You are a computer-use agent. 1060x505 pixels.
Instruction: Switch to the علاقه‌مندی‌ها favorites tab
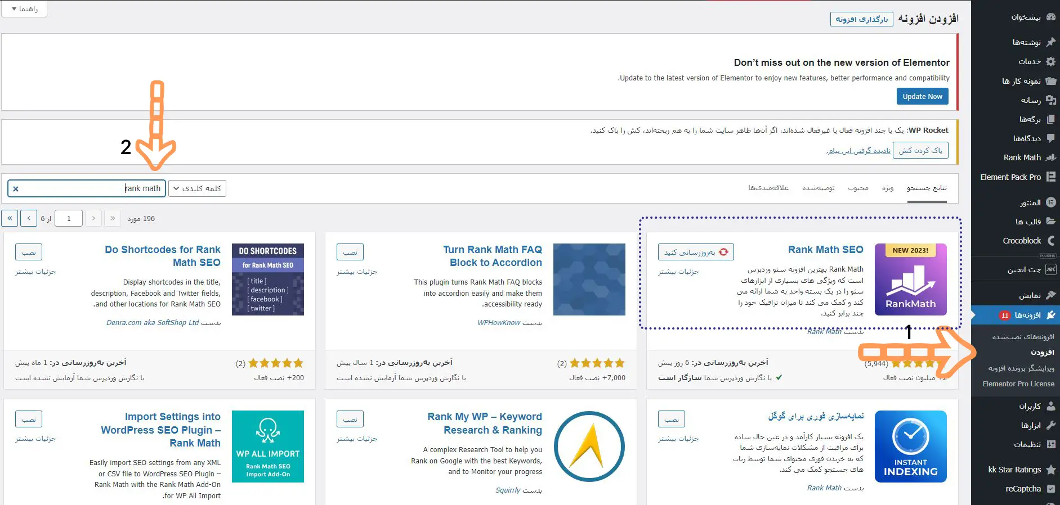point(768,188)
